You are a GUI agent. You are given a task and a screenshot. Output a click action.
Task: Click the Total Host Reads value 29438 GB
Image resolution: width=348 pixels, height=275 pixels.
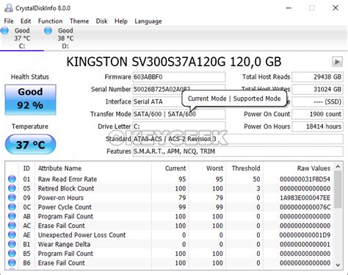tap(317, 77)
